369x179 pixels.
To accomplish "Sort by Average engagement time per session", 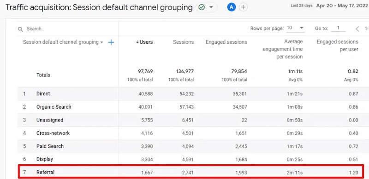I will point(283,49).
